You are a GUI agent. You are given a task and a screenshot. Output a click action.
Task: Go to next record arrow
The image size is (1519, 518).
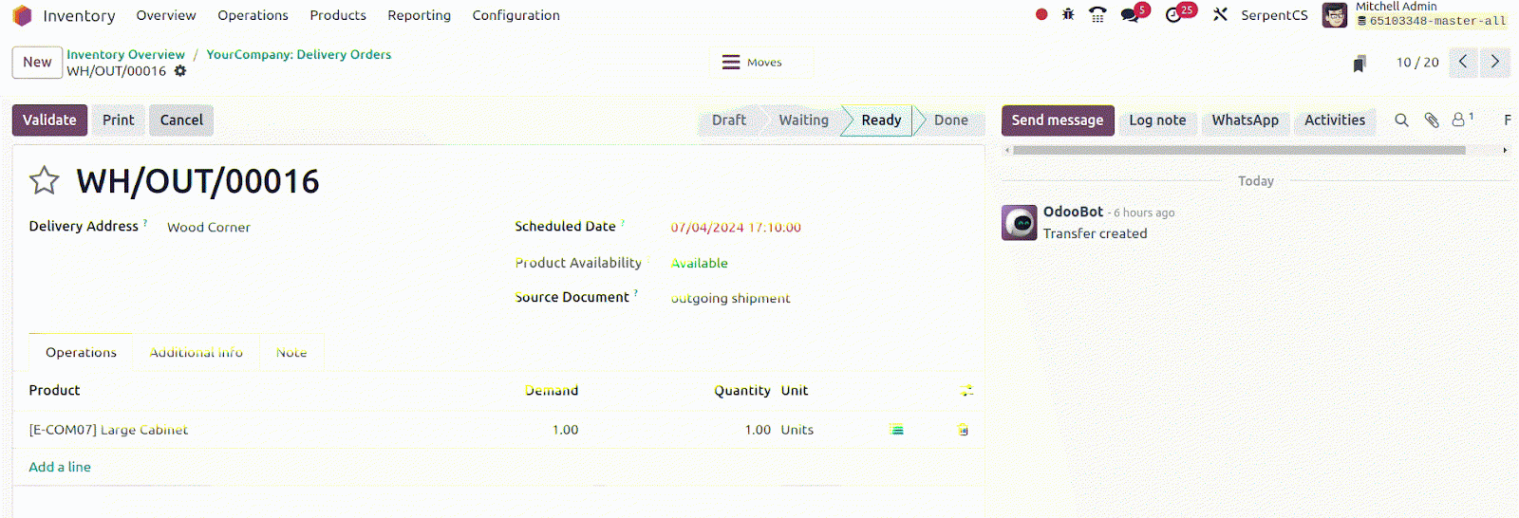[x=1495, y=62]
